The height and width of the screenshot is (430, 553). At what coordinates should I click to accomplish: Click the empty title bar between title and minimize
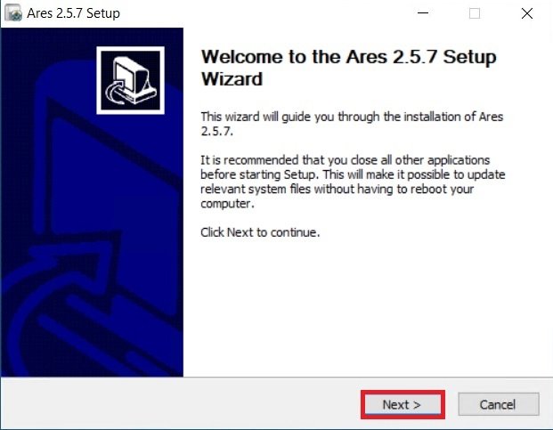[x=264, y=13]
